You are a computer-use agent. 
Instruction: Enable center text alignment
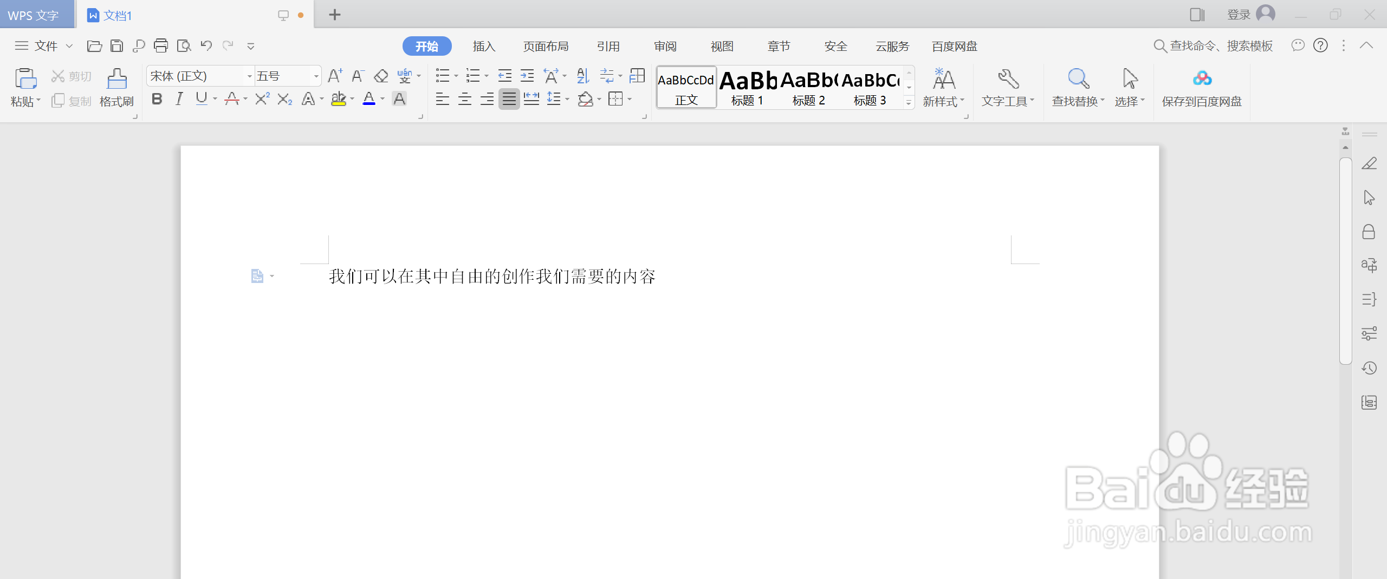[465, 99]
